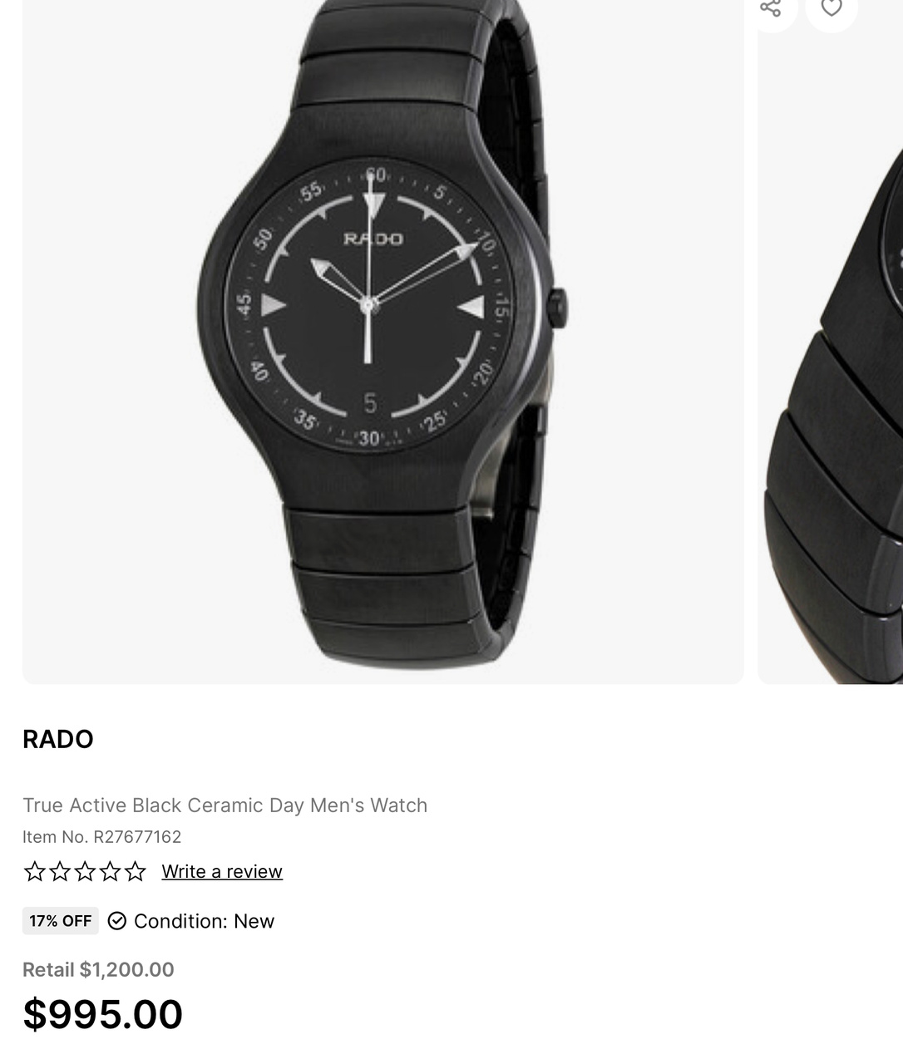The height and width of the screenshot is (1064, 903).
Task: Click the share icon above the product image
Action: pos(771,7)
